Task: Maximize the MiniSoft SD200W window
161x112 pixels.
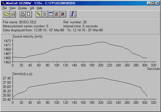Action: pos(152,3)
